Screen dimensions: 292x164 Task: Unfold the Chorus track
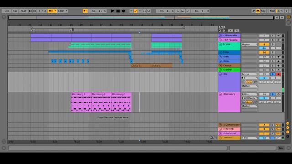coord(220,66)
